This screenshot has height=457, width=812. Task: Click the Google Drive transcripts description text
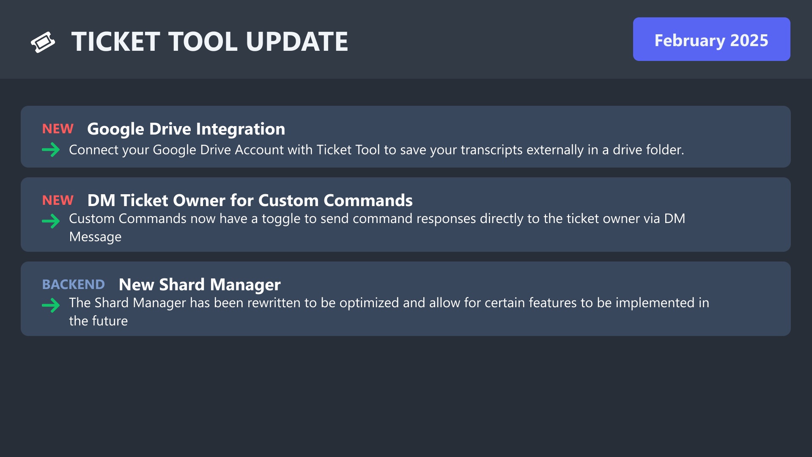pyautogui.click(x=376, y=150)
